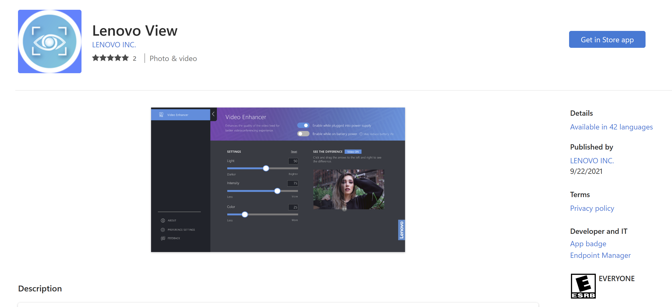Screen dimensions: 672x307
Task: Click the Color slider handle
Action: pyautogui.click(x=245, y=214)
